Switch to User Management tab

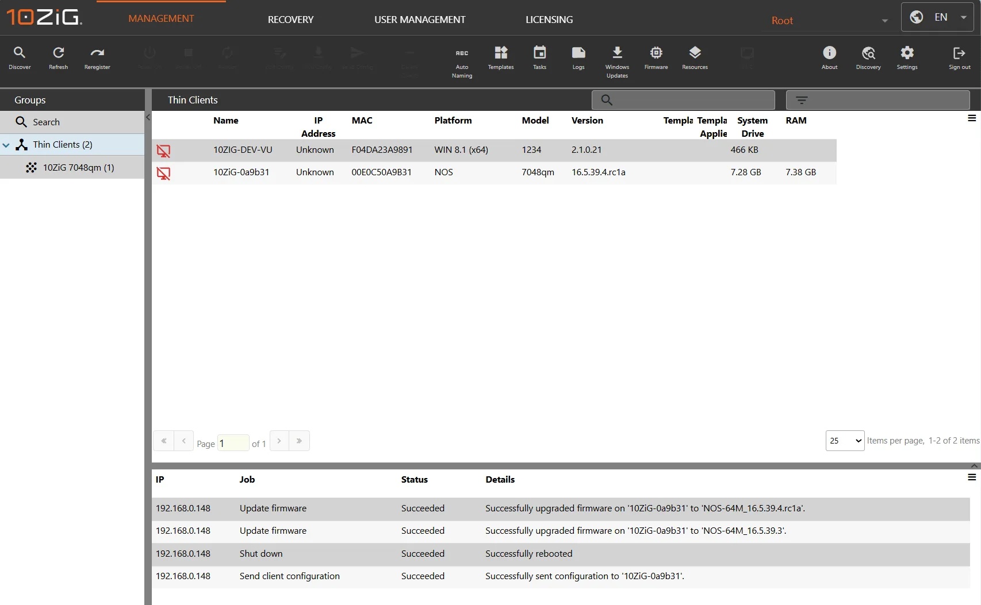pyautogui.click(x=420, y=20)
